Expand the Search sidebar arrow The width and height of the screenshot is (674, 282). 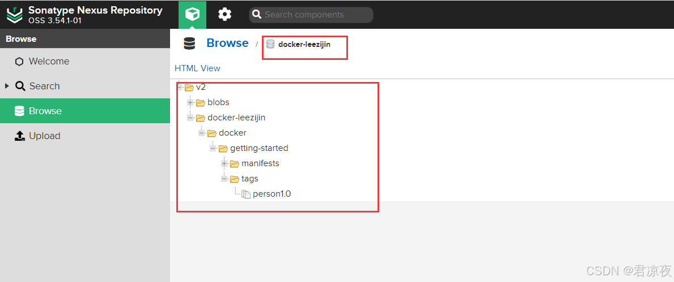click(7, 86)
